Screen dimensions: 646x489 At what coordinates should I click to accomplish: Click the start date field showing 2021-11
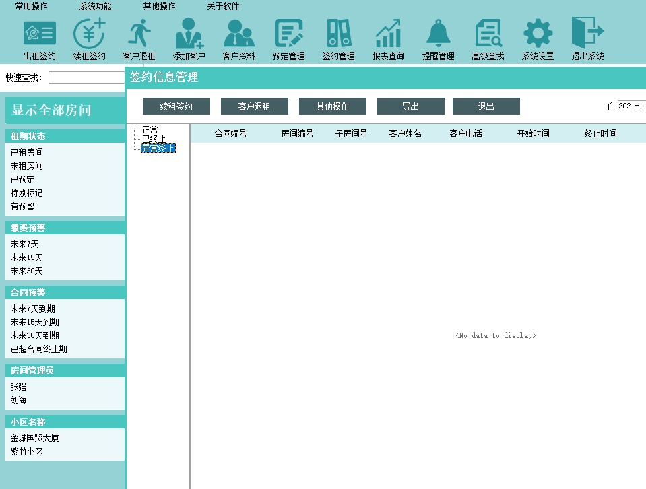pos(631,106)
